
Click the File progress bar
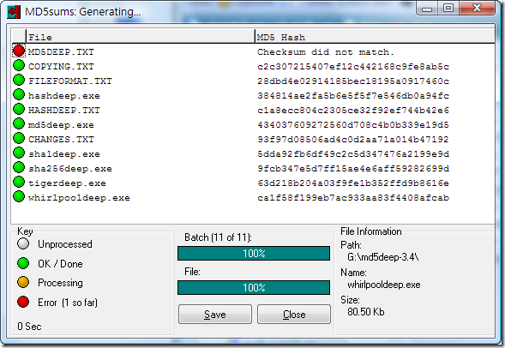pos(254,287)
